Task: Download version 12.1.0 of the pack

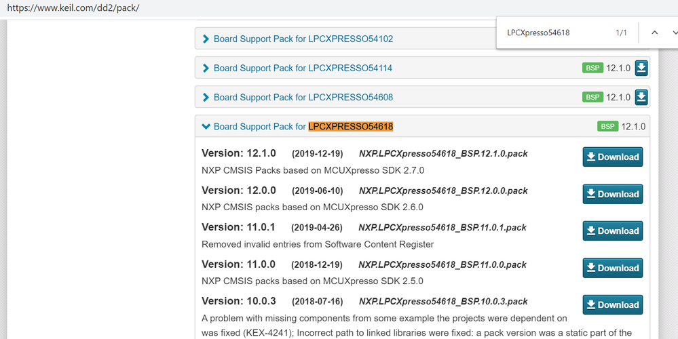Action: [613, 157]
